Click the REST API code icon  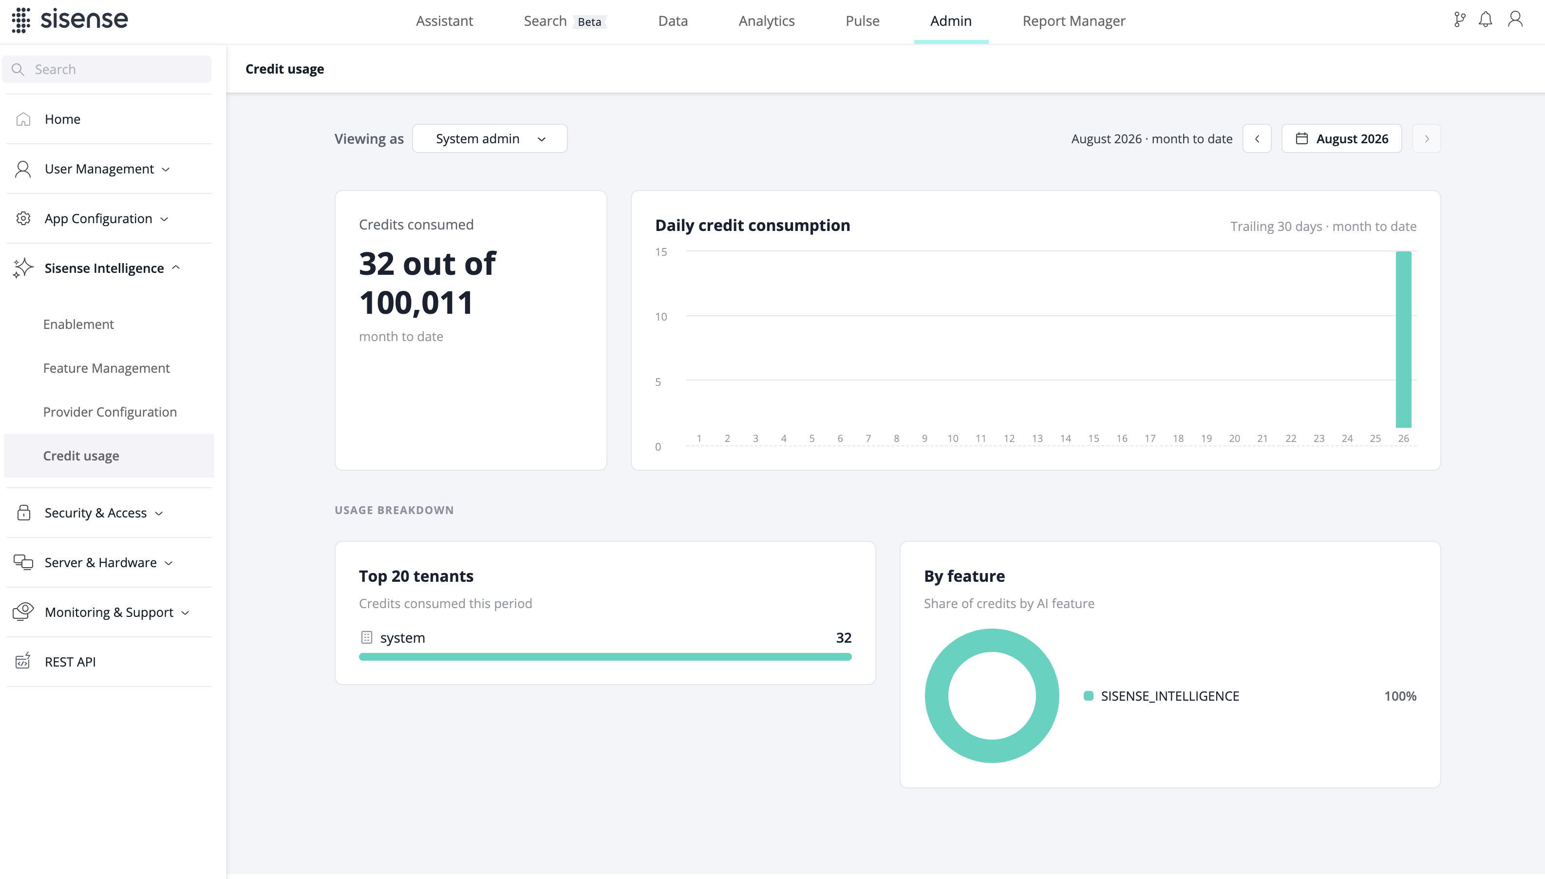click(x=23, y=661)
